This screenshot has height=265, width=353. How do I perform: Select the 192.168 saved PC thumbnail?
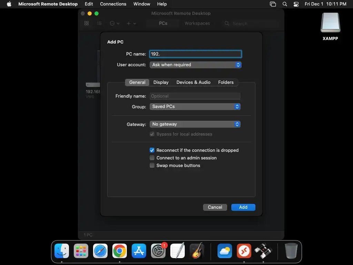93,75
